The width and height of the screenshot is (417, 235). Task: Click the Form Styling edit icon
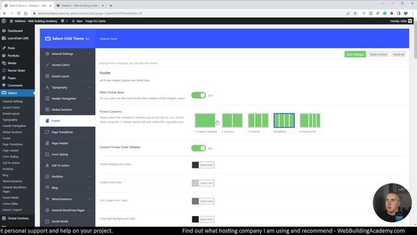47,154
